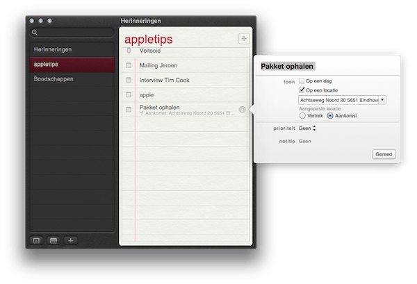417x284 pixels.
Task: Expand the location dropdown arrow
Action: (x=382, y=100)
